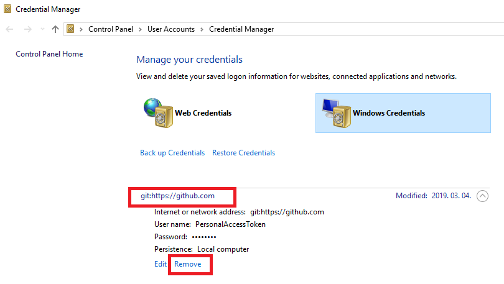Click Restore Credentials link
This screenshot has height=284, width=504.
point(243,153)
